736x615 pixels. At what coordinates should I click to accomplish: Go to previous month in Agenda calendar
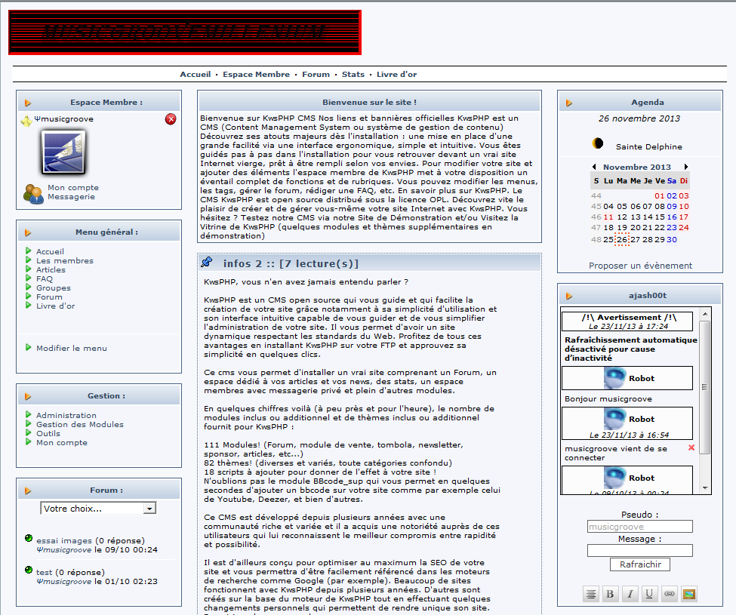[594, 167]
